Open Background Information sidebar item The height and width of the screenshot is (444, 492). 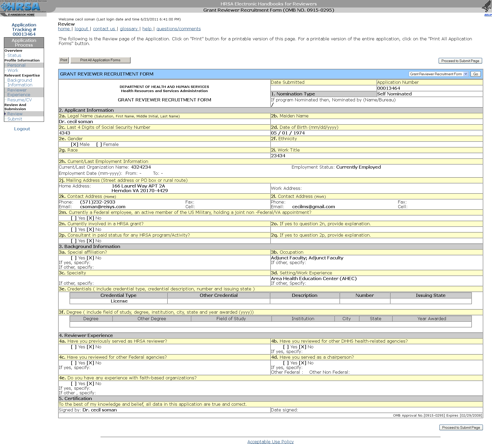[x=20, y=83]
